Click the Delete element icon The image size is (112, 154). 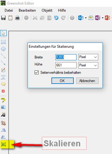point(26,18)
